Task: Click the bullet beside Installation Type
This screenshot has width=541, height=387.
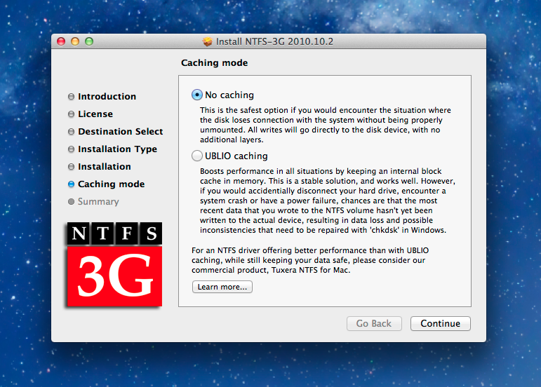Action: [x=71, y=149]
